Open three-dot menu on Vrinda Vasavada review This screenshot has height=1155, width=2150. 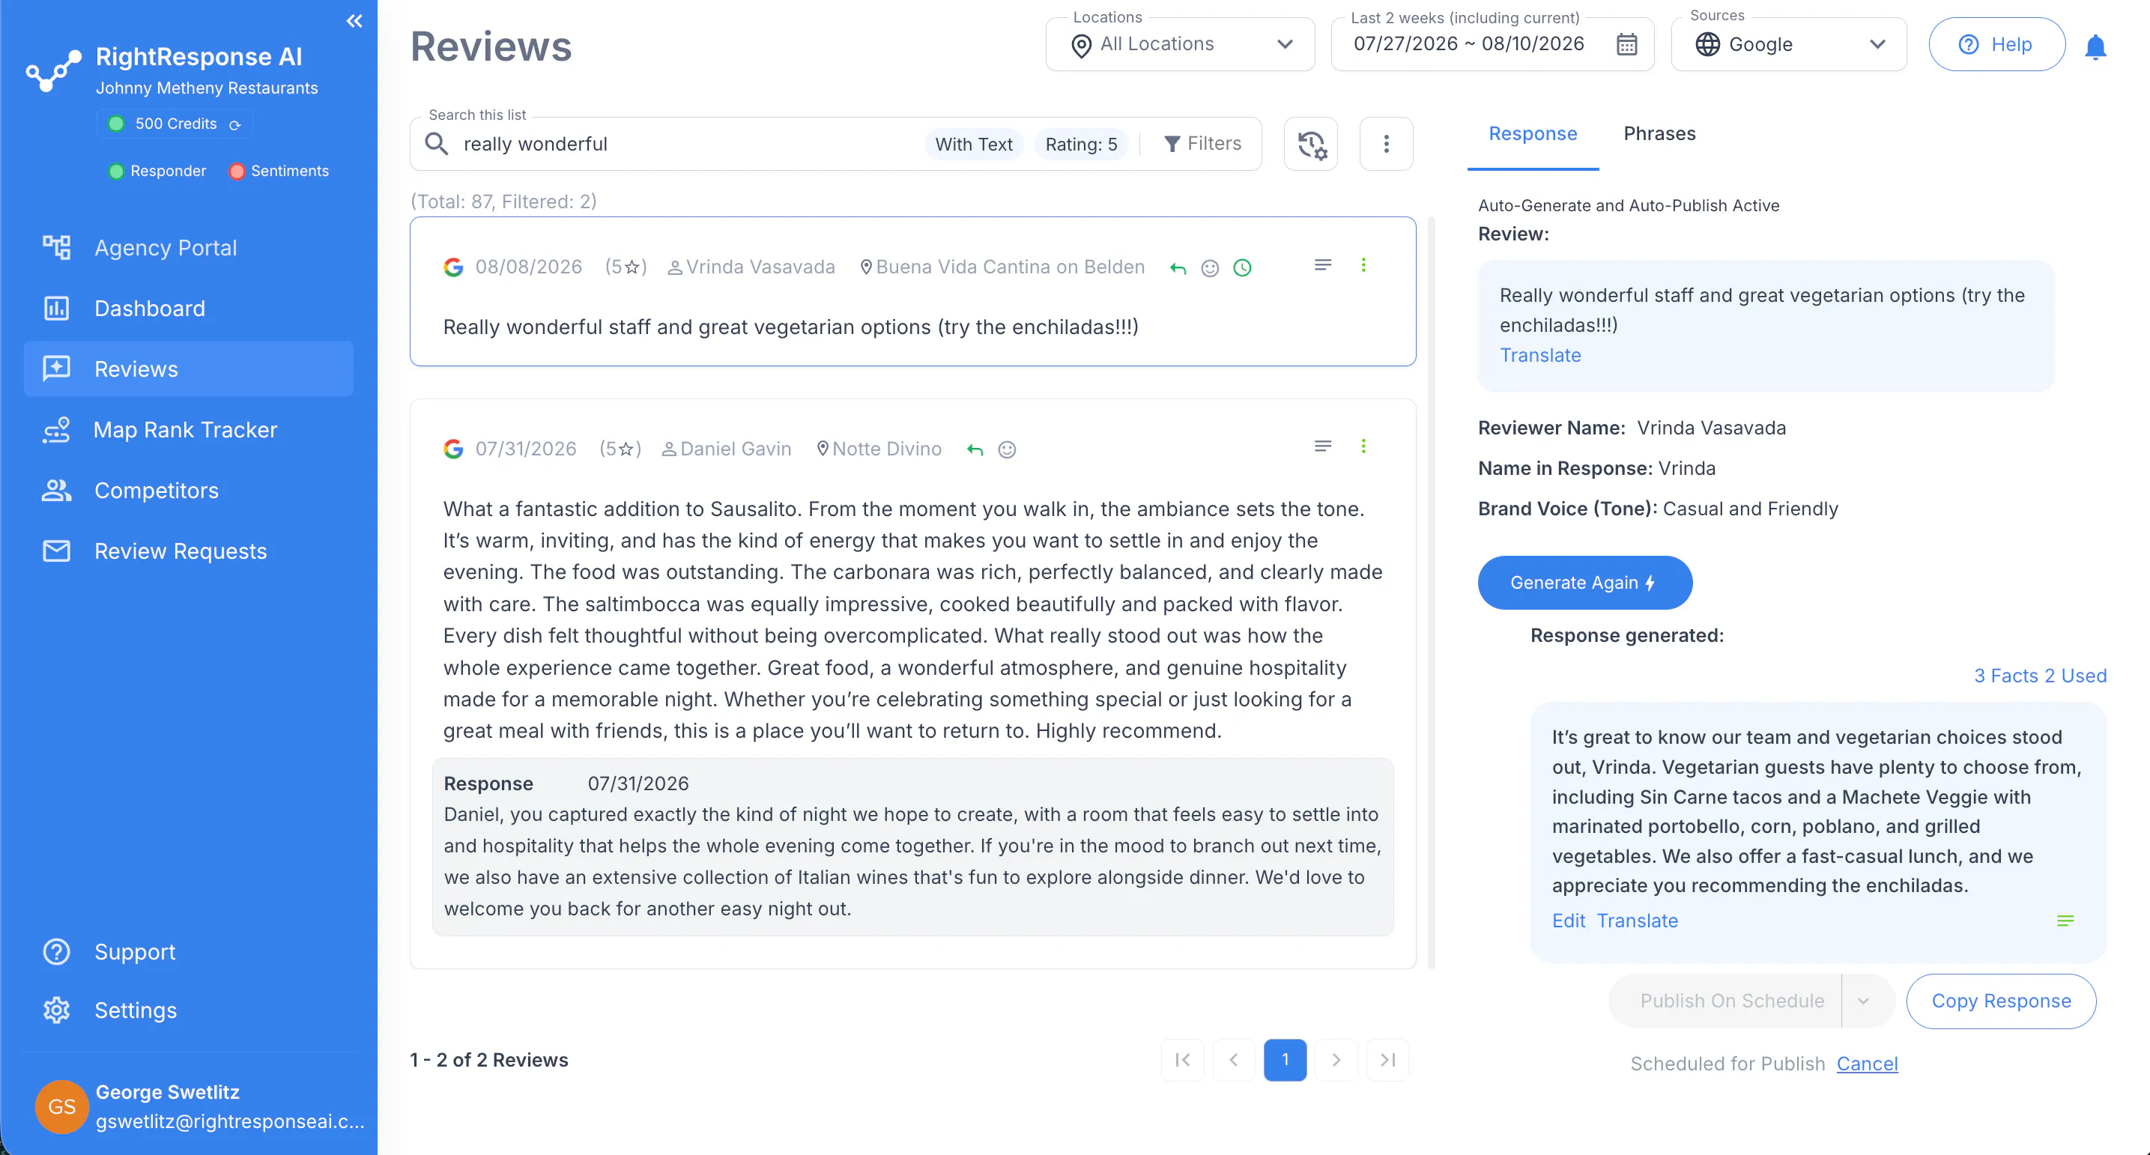coord(1363,265)
